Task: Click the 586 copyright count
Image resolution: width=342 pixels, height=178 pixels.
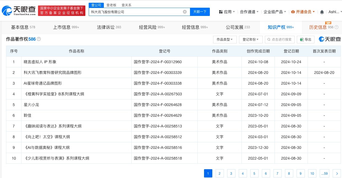Action: tap(32, 39)
